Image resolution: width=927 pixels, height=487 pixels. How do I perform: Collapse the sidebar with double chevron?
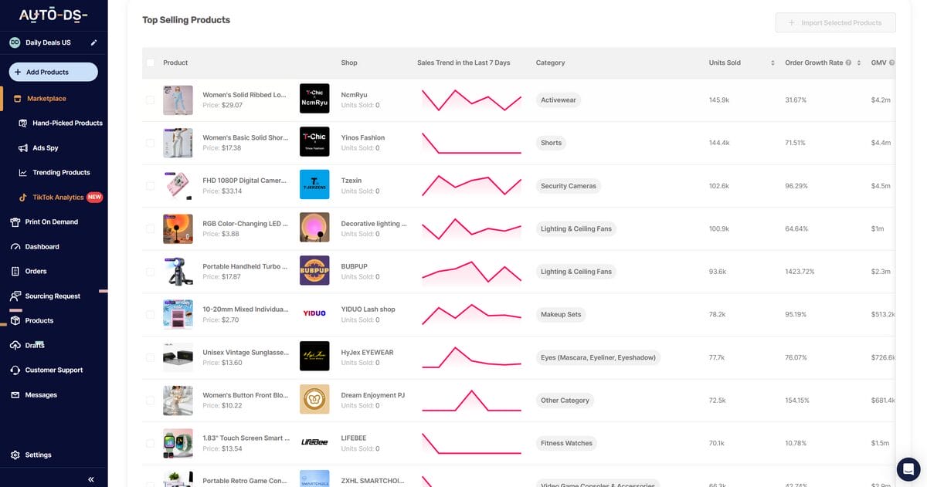[x=91, y=480]
